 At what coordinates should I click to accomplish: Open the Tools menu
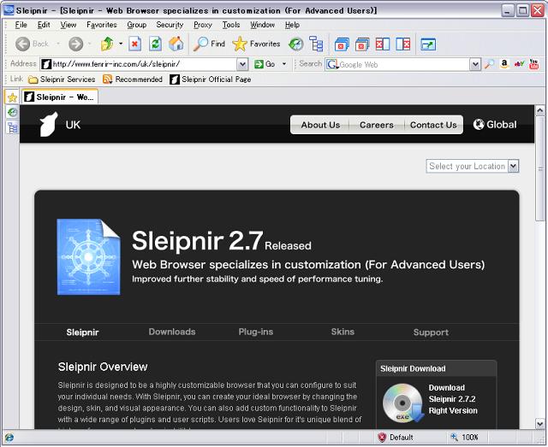coord(231,25)
